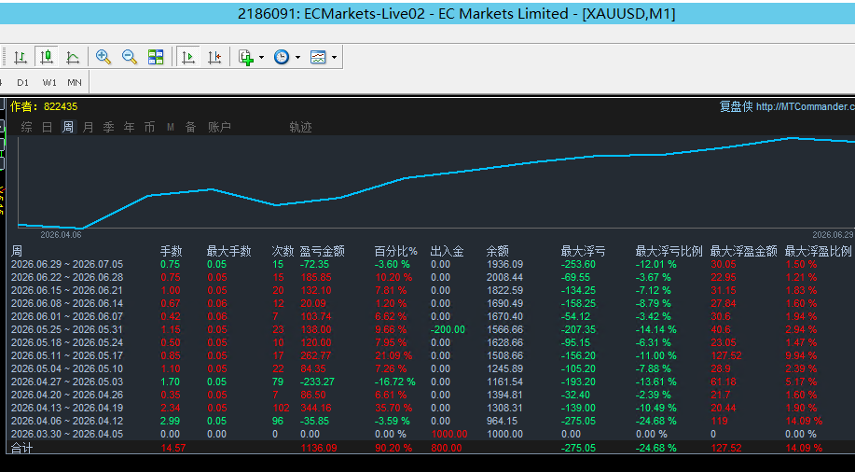Expand the templates dropdown arrow
The width and height of the screenshot is (855, 472).
pyautogui.click(x=334, y=57)
